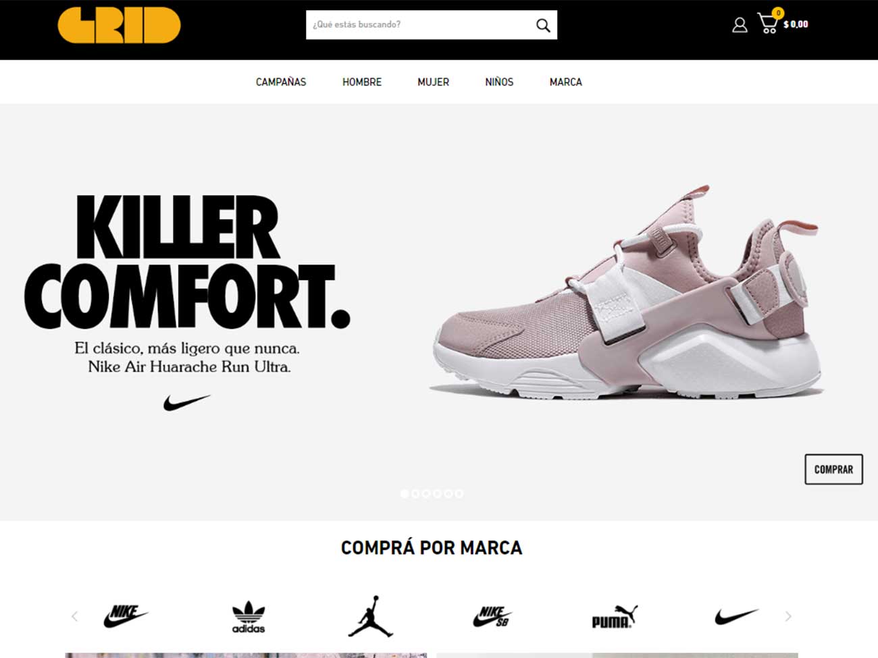Screen dimensions: 878x658
Task: Show previous brands with left chevron
Action: click(74, 616)
